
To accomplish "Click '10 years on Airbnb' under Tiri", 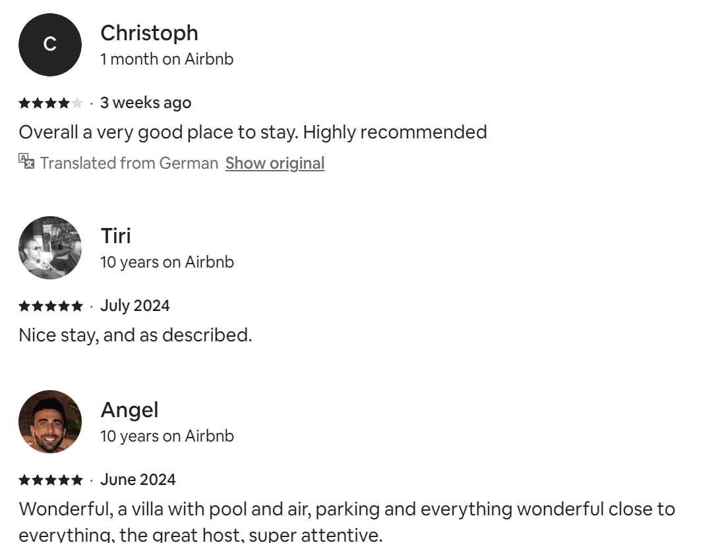I will tap(167, 262).
